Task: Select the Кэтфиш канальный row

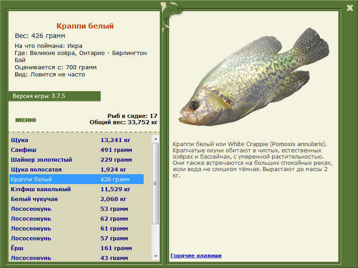Action: tap(77, 189)
